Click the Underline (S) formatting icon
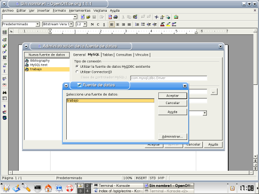The width and height of the screenshot is (259, 194). (x=104, y=24)
